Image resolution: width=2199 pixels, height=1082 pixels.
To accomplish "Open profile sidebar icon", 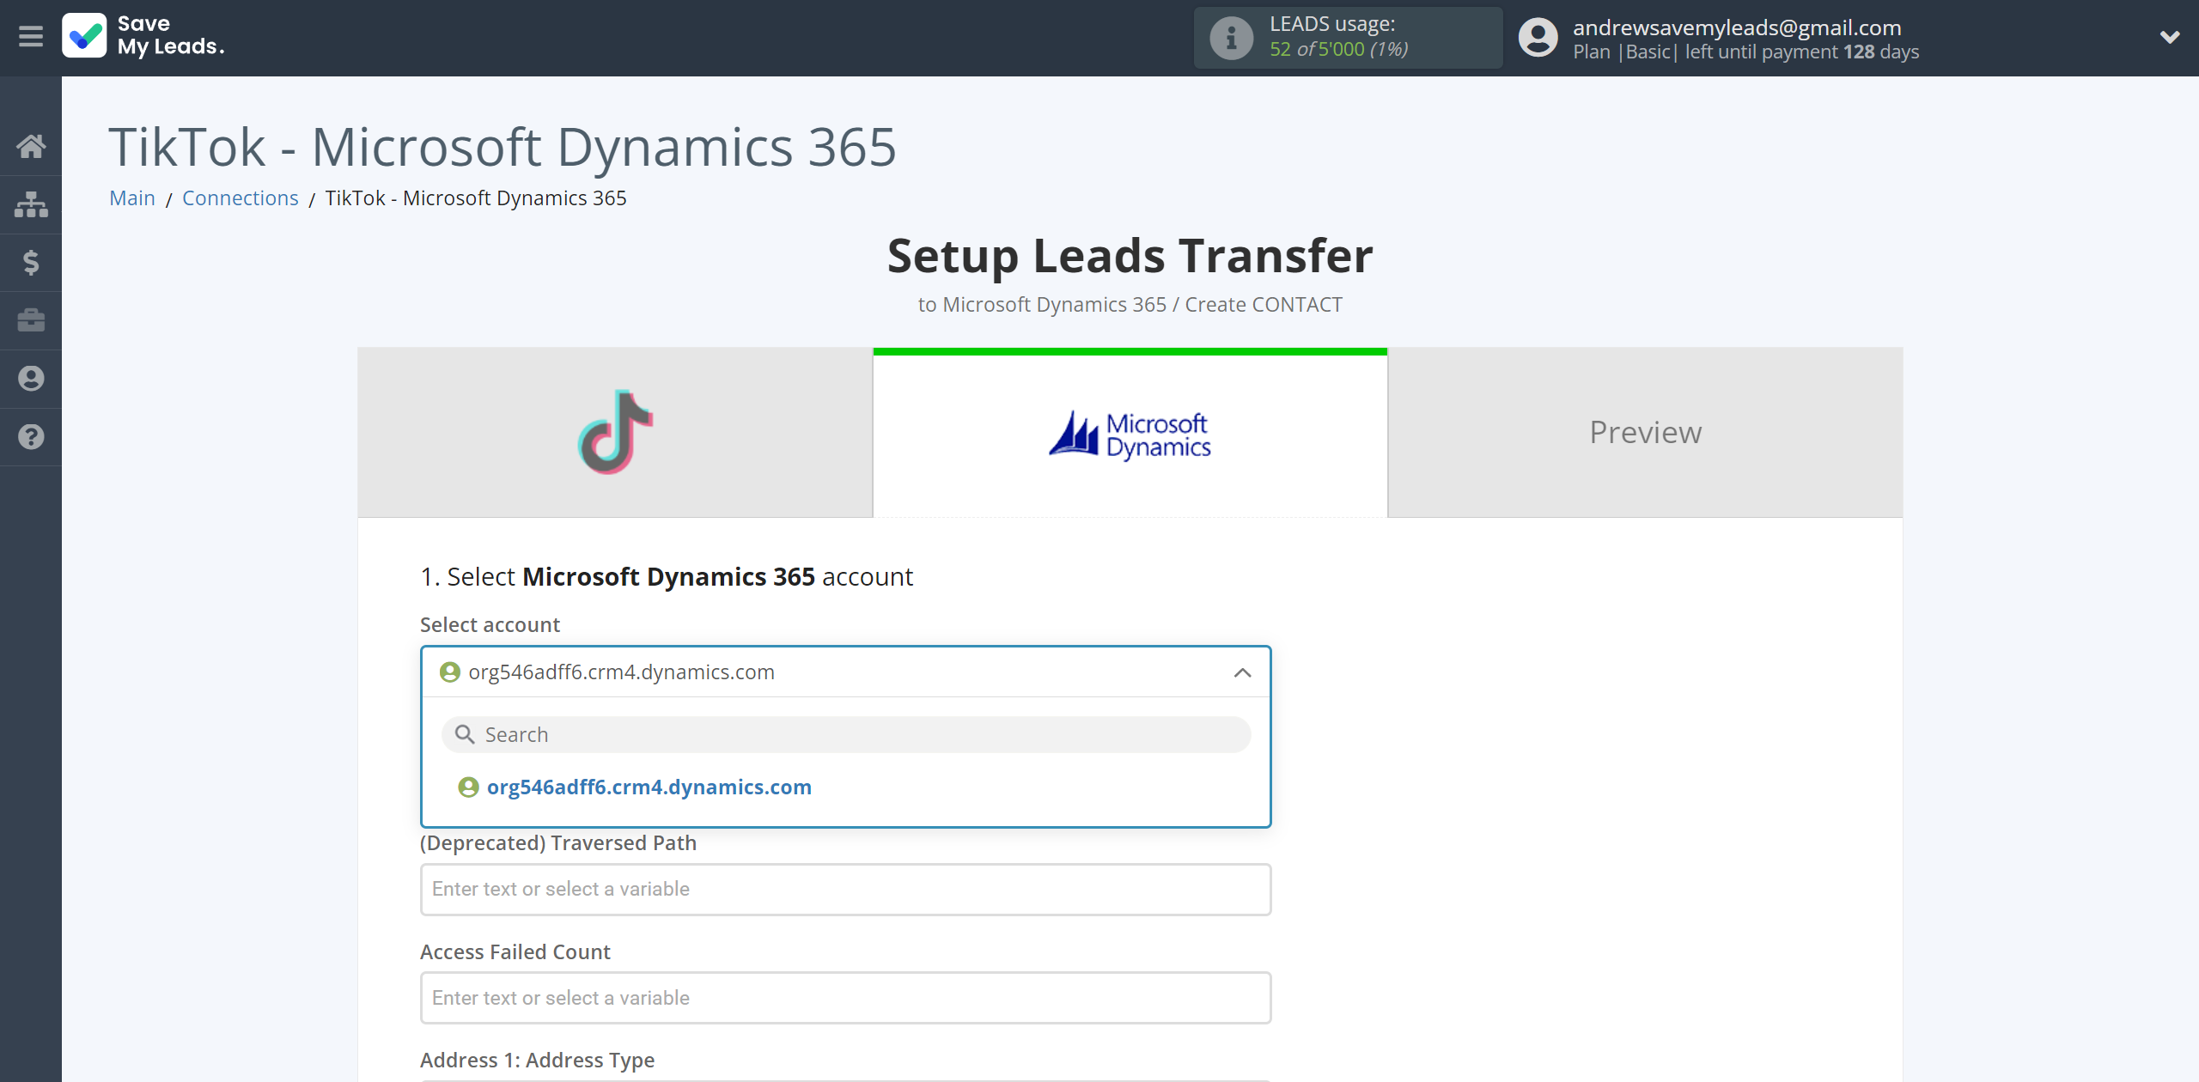I will tap(31, 379).
